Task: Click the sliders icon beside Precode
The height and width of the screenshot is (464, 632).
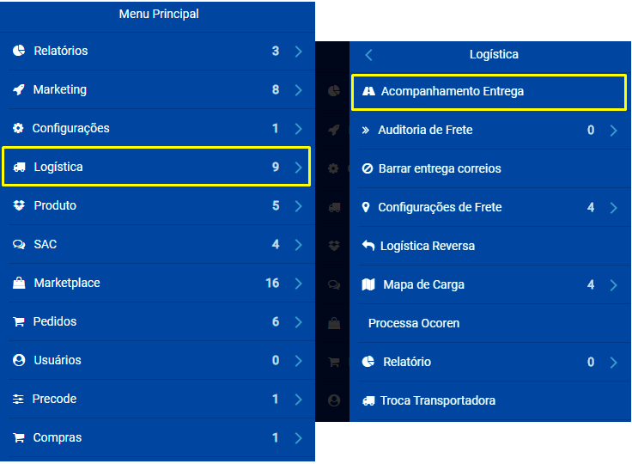Action: [18, 399]
